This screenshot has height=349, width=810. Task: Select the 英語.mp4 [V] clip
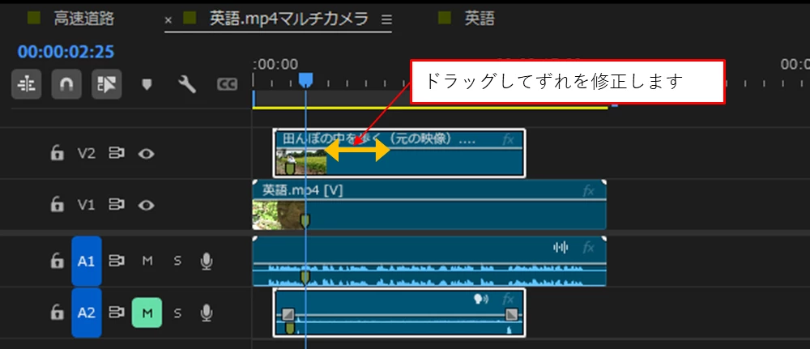428,204
